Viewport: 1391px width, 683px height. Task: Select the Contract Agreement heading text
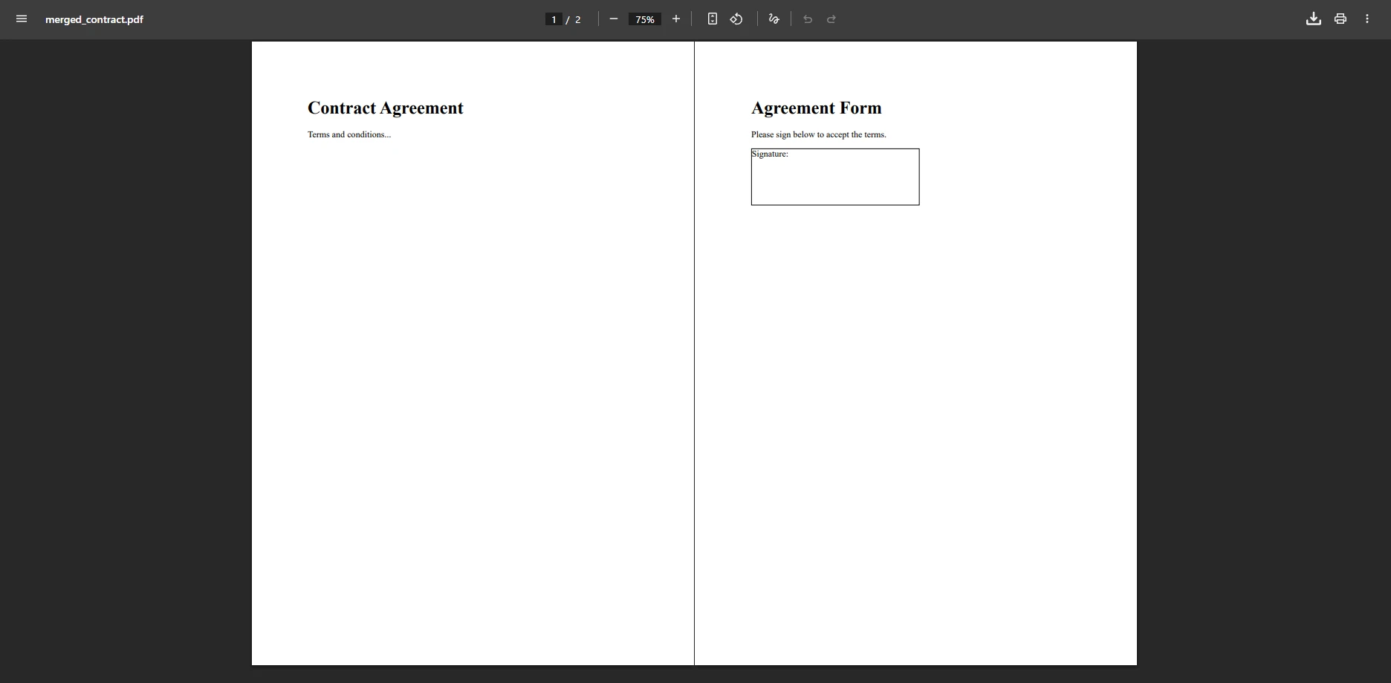386,108
